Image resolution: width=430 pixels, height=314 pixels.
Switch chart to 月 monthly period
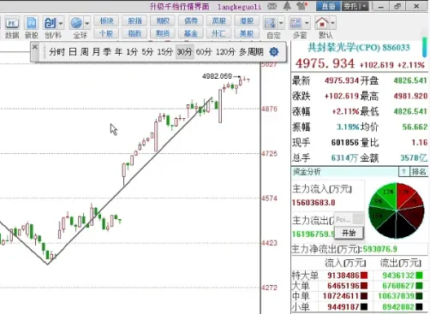[x=96, y=52]
